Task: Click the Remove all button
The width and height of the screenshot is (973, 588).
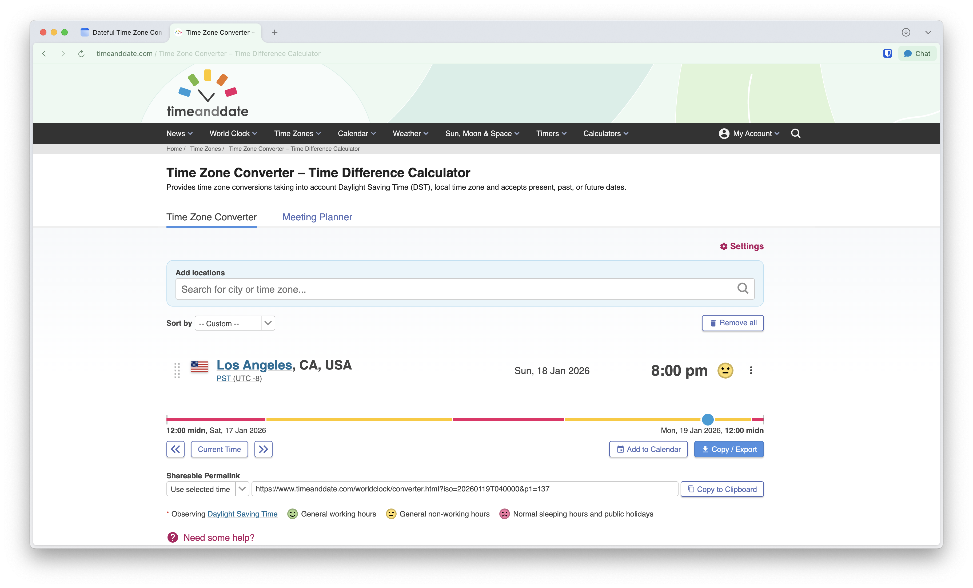Action: 732,323
